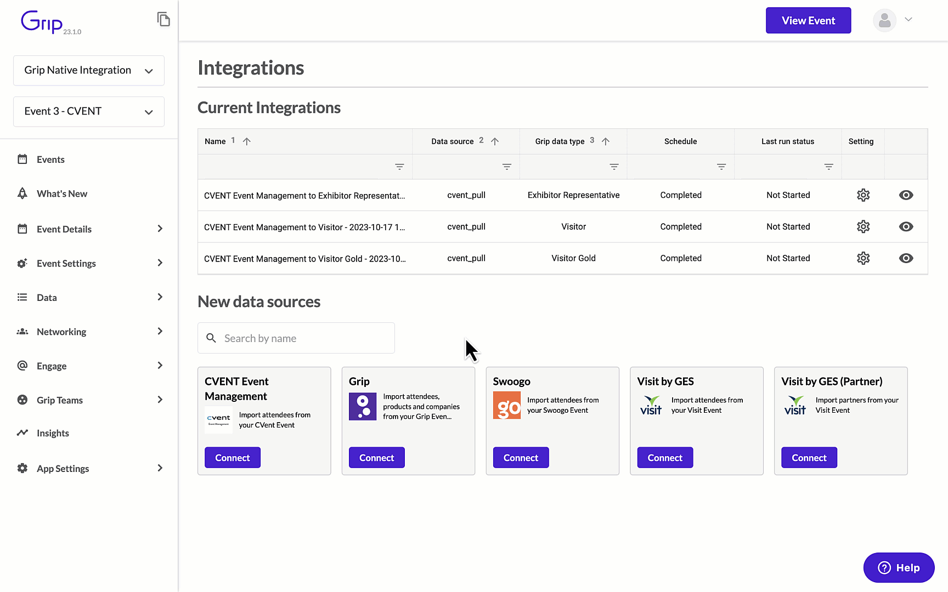
Task: Toggle eye icon for the Visitor row
Action: pyautogui.click(x=906, y=227)
